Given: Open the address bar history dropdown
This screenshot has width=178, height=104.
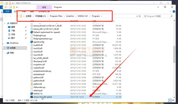Looking at the screenshot, I should pos(137,16).
